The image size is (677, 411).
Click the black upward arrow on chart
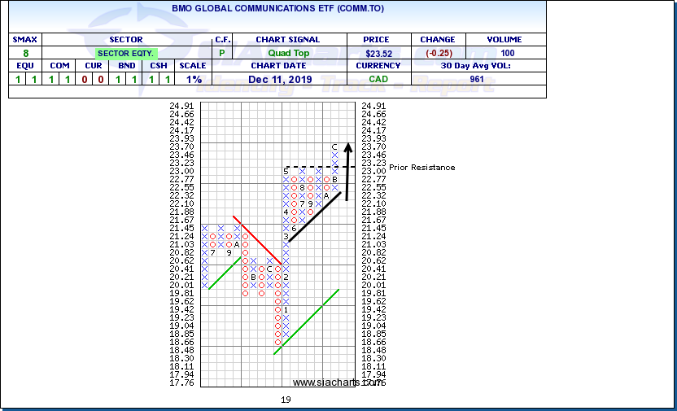[347, 171]
